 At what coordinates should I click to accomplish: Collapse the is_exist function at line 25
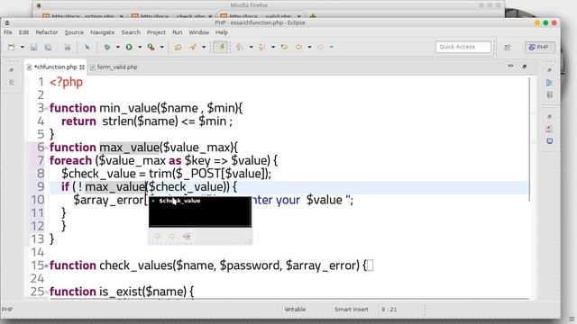[47, 292]
